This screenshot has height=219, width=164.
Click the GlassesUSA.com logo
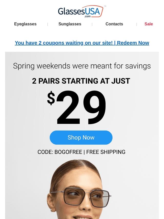pos(82,12)
